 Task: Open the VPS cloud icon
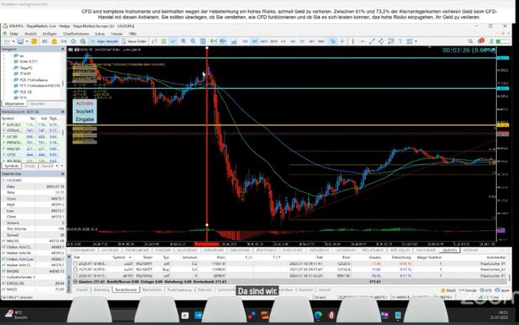pyautogui.click(x=73, y=41)
